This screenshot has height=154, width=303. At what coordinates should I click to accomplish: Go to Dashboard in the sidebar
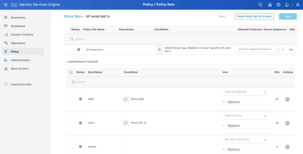click(x=23, y=26)
